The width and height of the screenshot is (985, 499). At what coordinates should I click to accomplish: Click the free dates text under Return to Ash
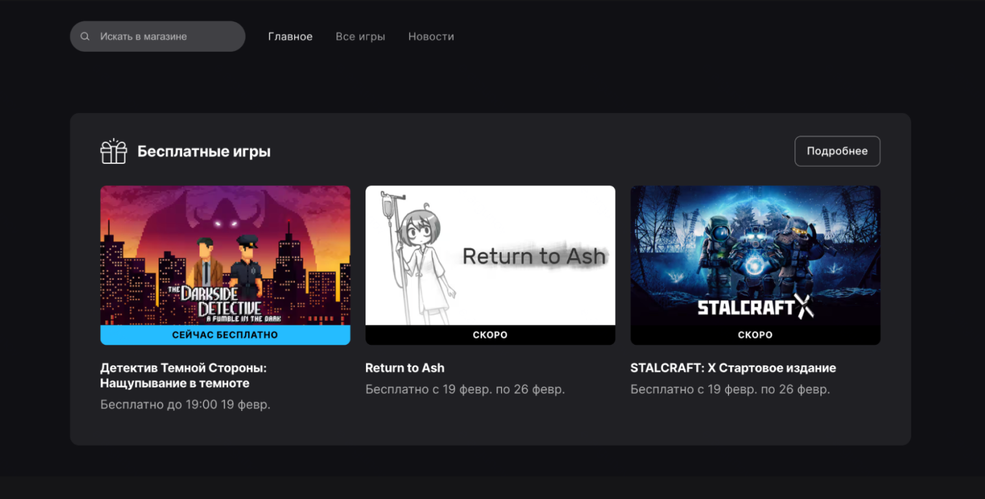click(x=465, y=389)
